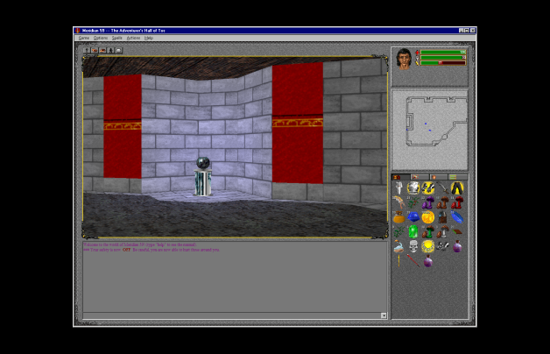The height and width of the screenshot is (354, 550).
Task: Switch to the stats tab with green bars
Action: coord(458,177)
